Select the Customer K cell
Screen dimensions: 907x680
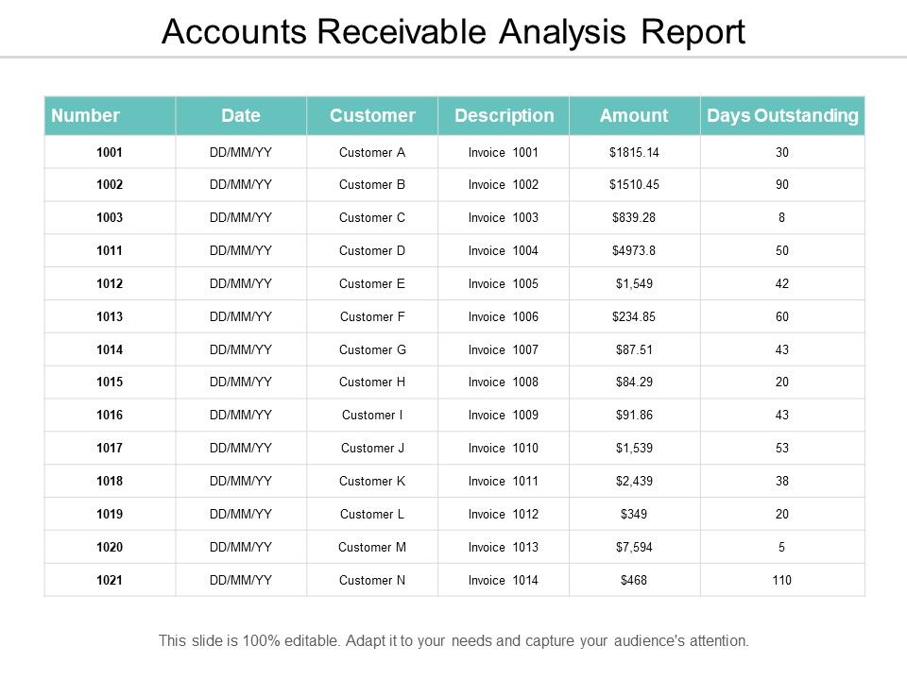pos(372,481)
